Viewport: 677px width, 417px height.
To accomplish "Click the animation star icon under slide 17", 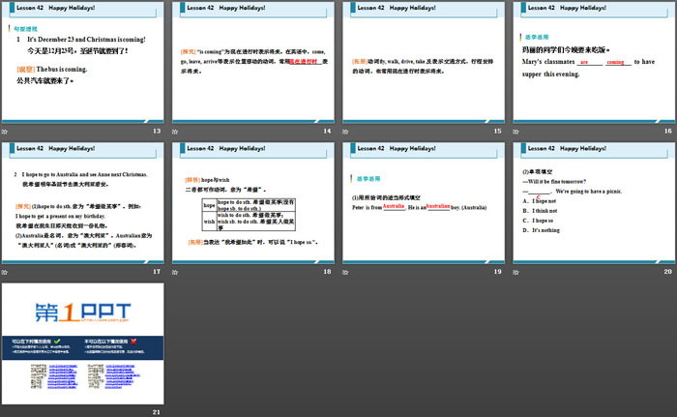I will (x=5, y=272).
